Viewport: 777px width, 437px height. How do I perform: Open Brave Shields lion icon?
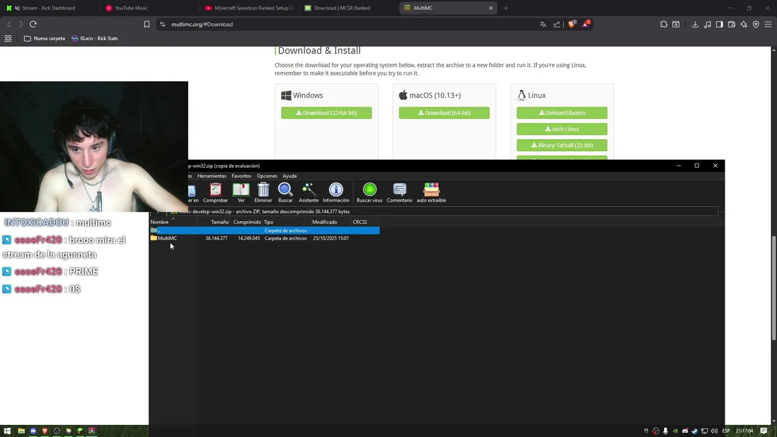click(572, 24)
